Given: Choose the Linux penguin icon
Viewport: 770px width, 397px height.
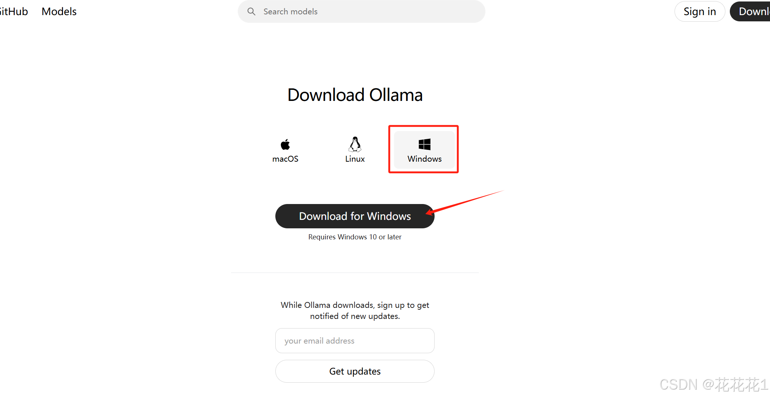Looking at the screenshot, I should click(x=355, y=144).
